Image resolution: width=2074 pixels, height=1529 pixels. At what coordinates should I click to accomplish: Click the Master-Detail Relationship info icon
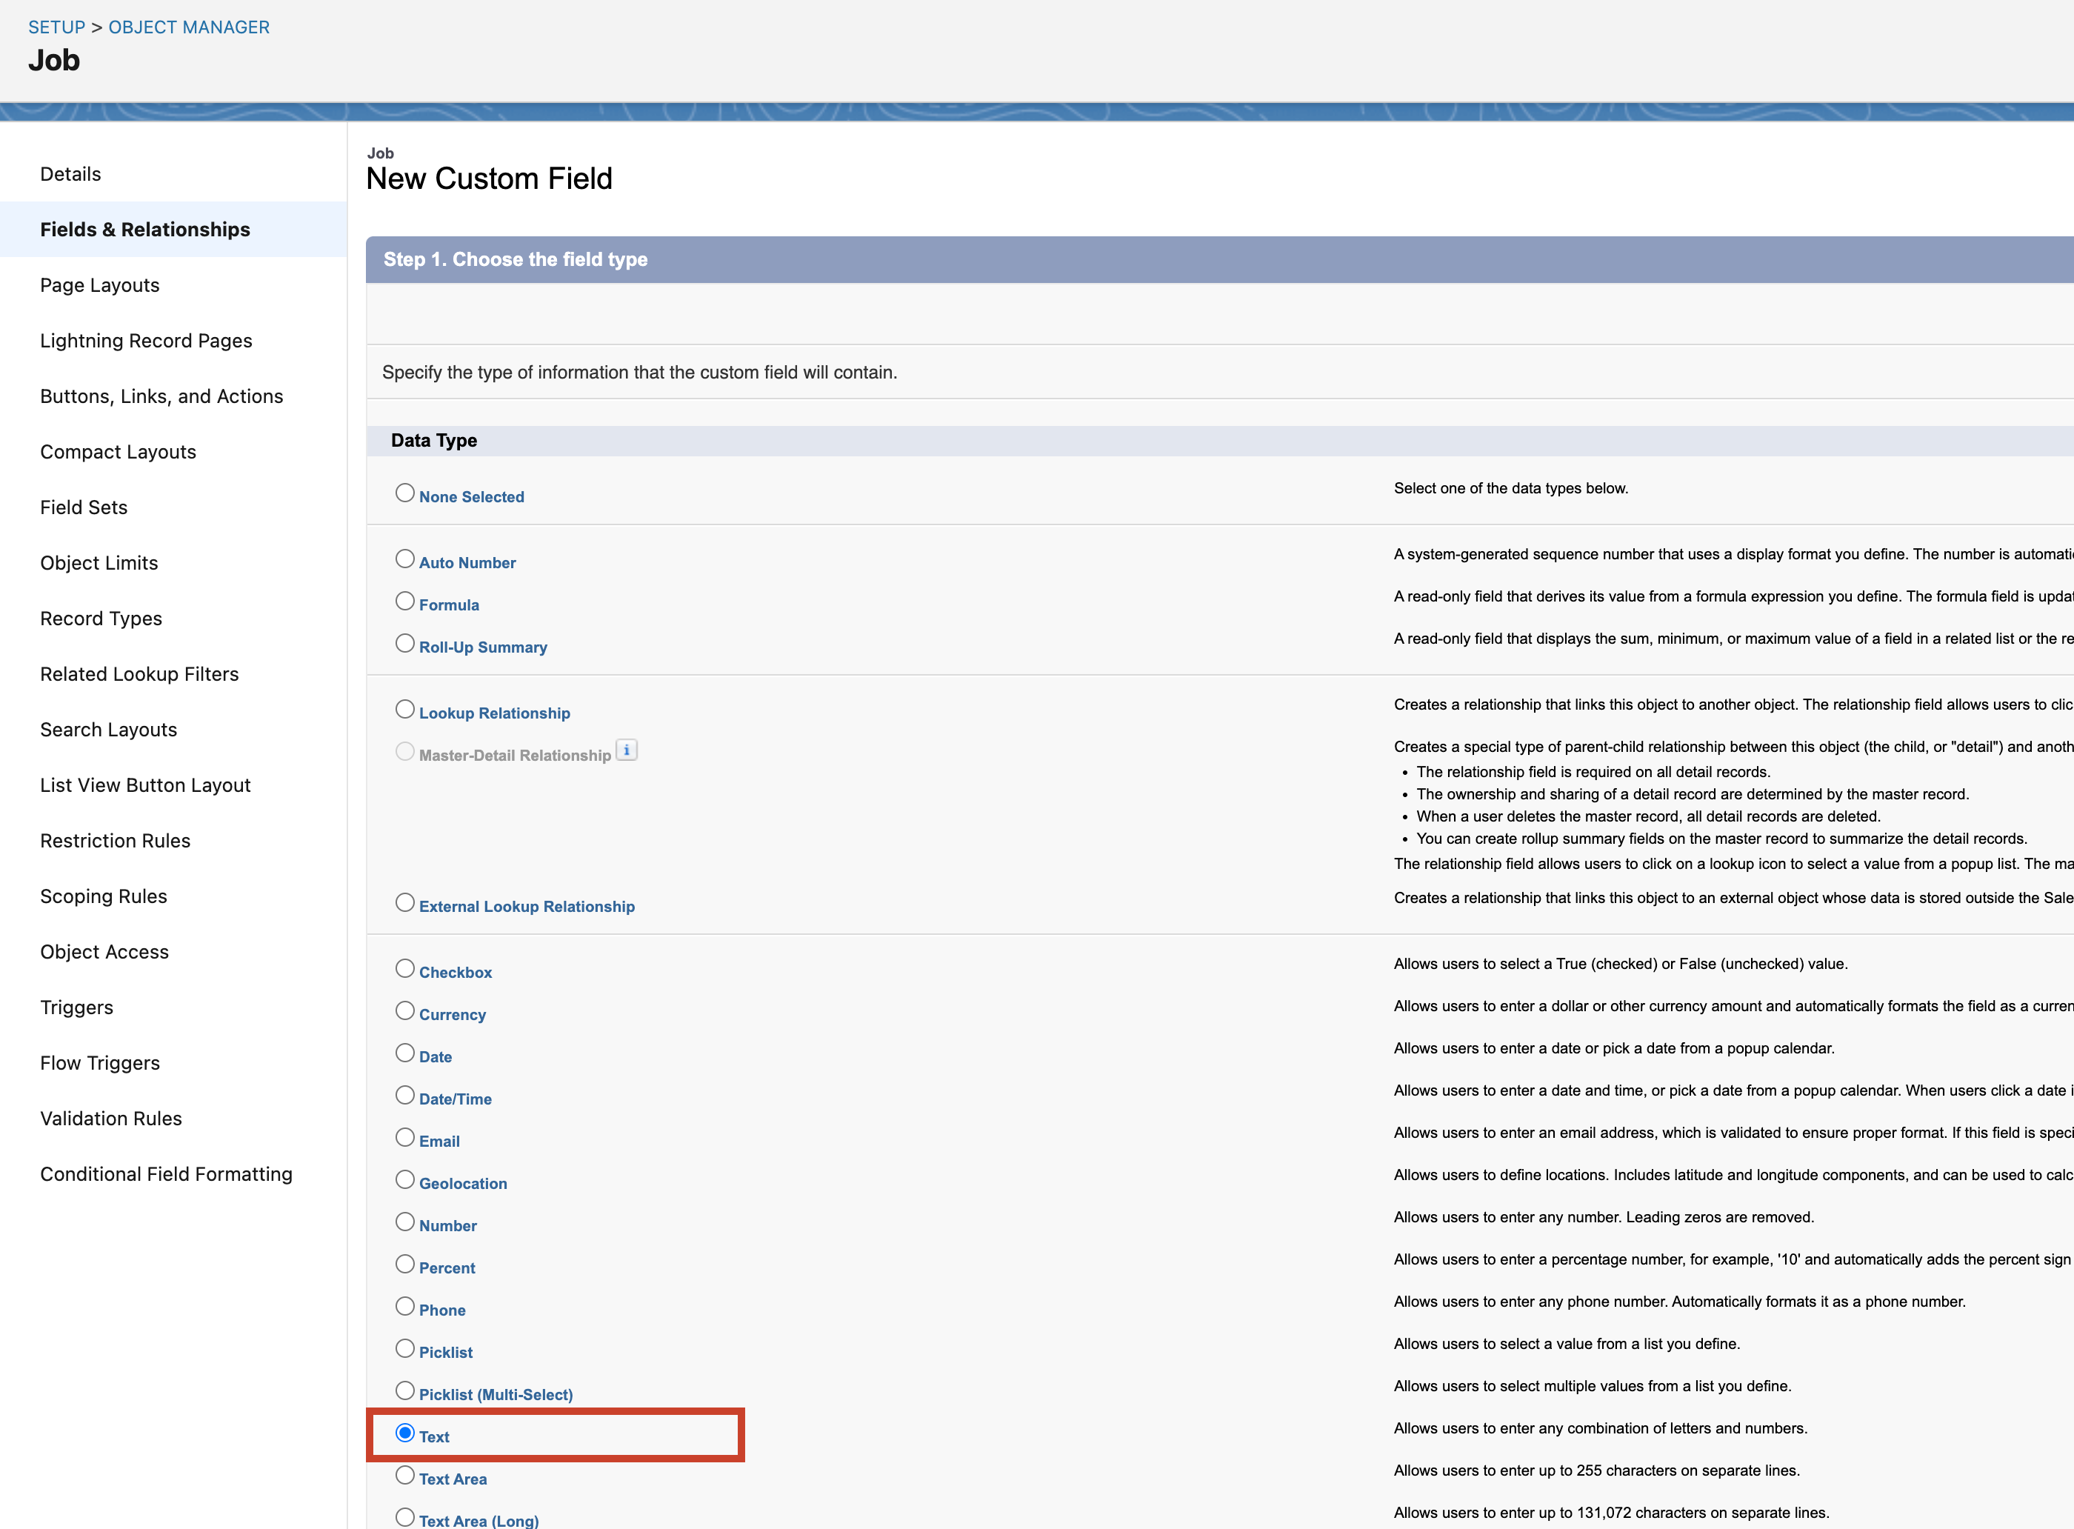(x=627, y=750)
